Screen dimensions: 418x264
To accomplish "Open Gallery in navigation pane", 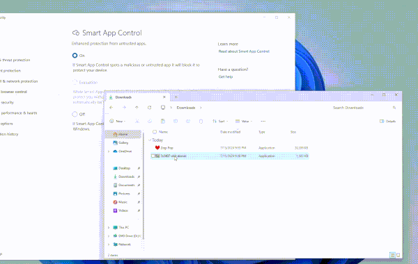I will (x=123, y=142).
